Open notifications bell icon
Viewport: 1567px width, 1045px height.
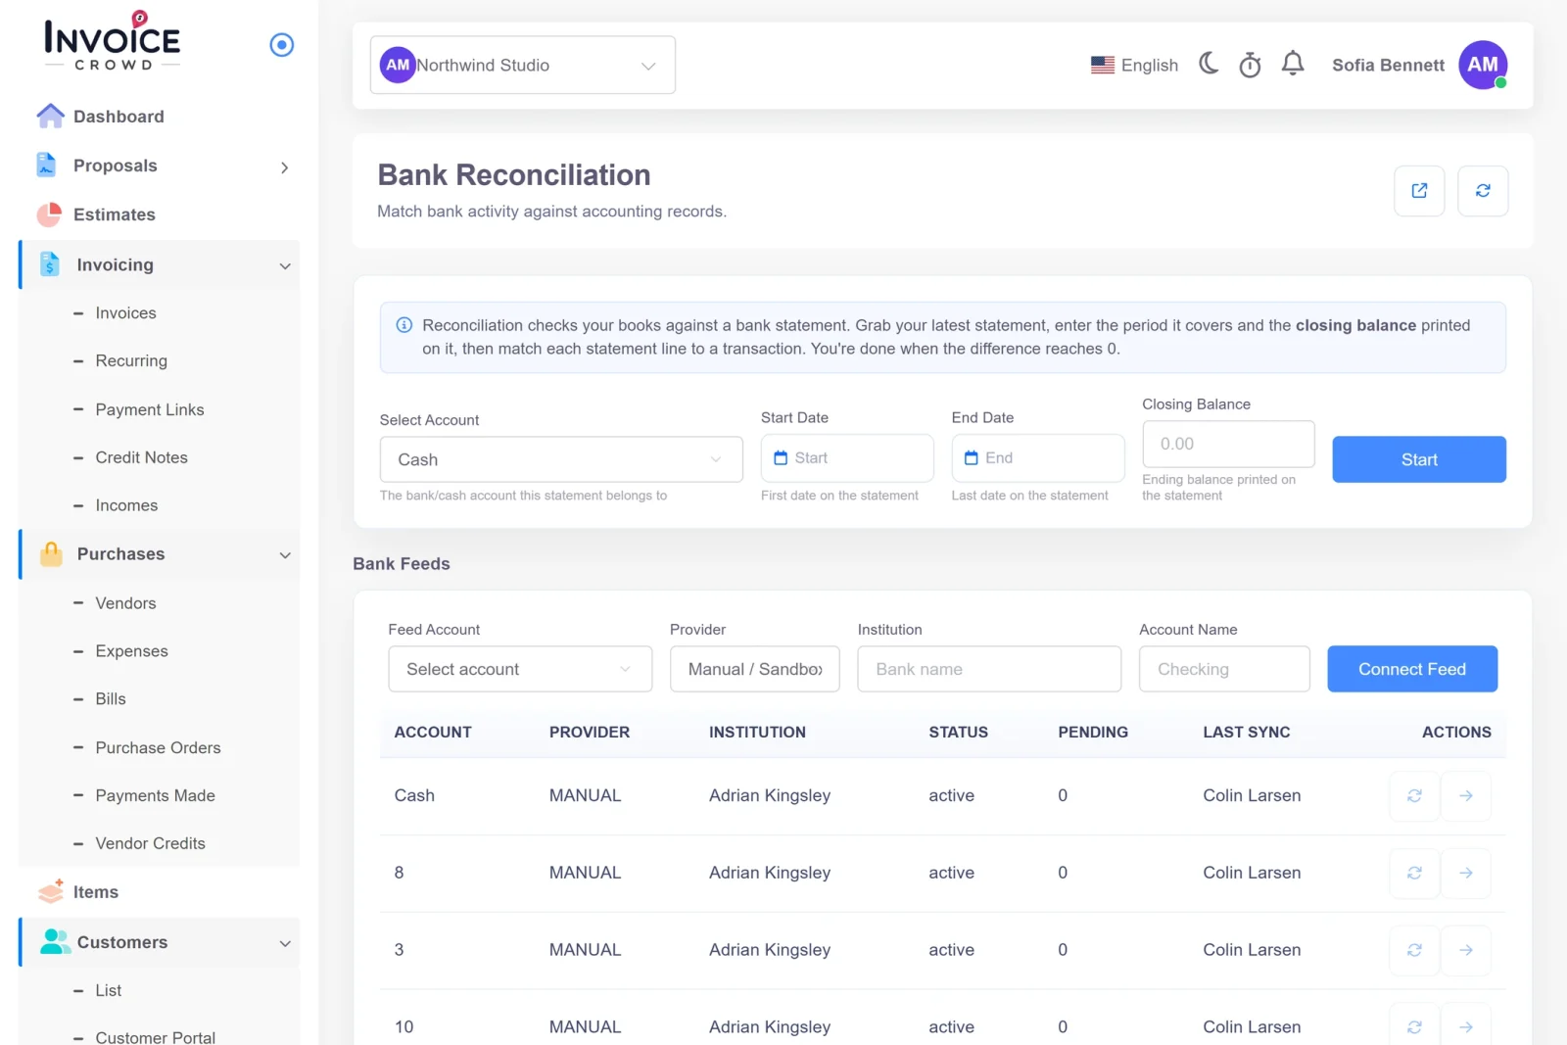1293,64
